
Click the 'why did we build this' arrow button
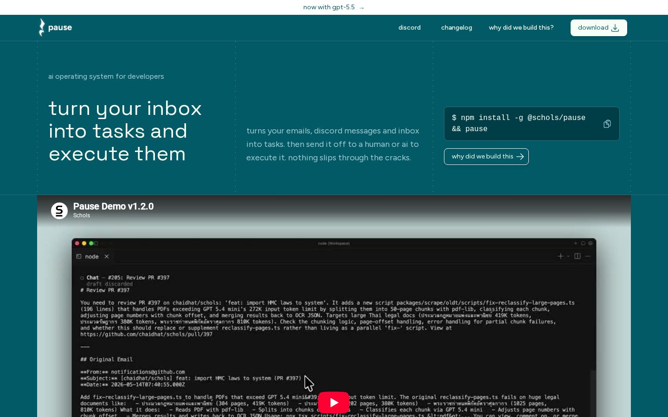pyautogui.click(x=486, y=157)
